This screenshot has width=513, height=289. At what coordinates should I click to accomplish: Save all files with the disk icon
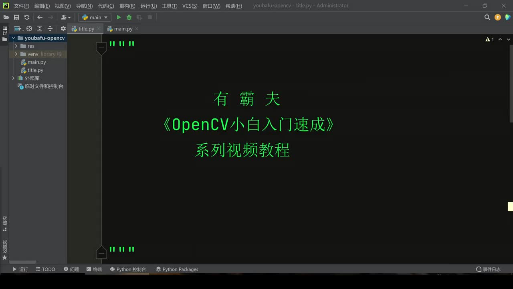[x=16, y=17]
